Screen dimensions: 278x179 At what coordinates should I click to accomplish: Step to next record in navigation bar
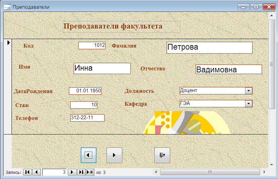pyautogui.click(x=72, y=172)
